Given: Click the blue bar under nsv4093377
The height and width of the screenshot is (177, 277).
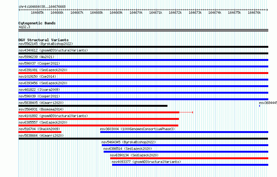Looking at the screenshot, I should pyautogui.click(x=190, y=165).
